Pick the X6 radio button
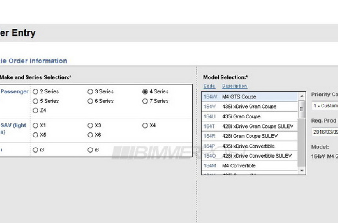Image resolution: width=338 pixels, height=223 pixels. tap(90, 135)
